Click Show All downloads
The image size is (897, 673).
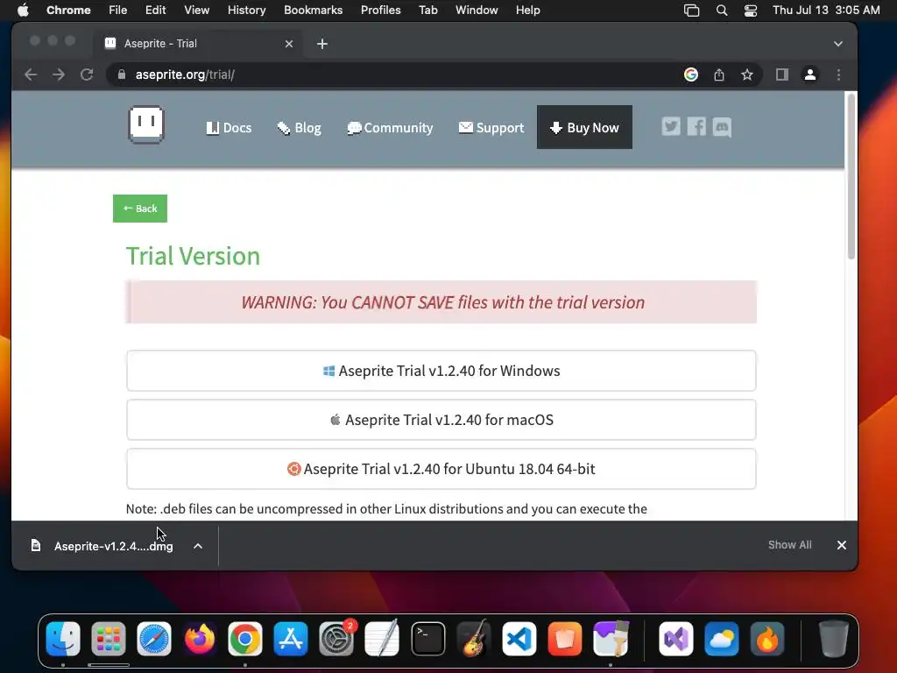(789, 545)
